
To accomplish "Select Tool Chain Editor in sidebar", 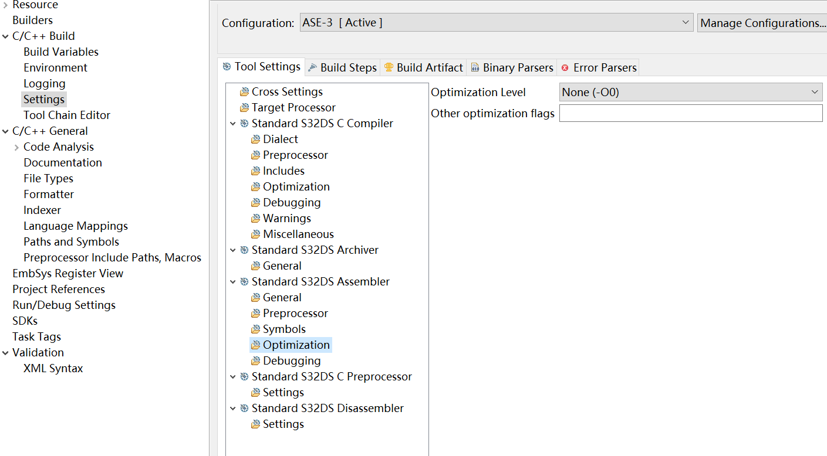I will 67,115.
